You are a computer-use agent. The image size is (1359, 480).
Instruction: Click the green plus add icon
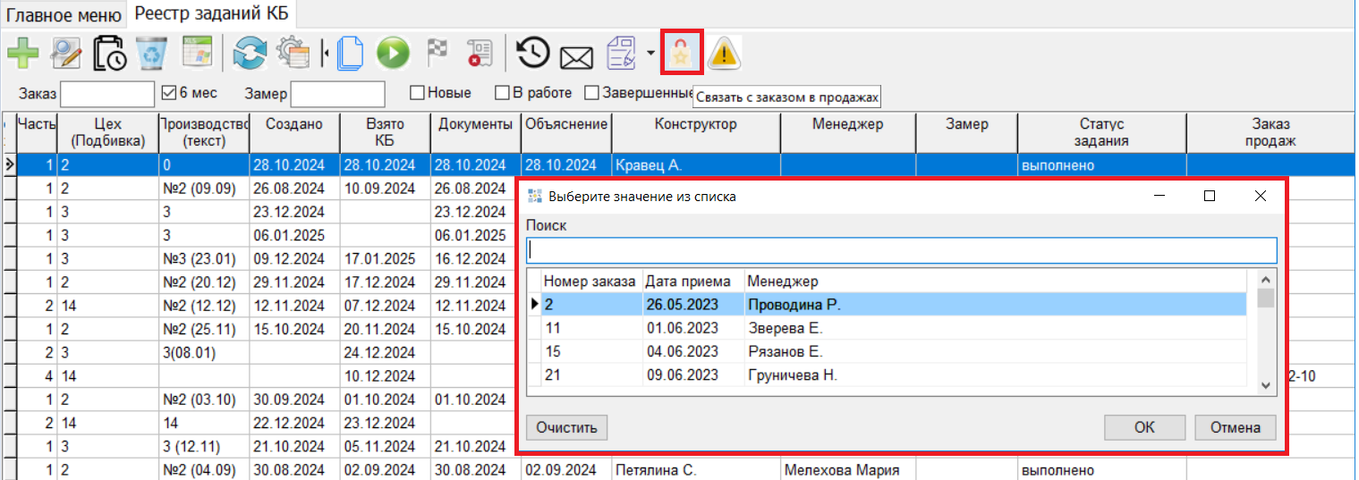[x=22, y=54]
